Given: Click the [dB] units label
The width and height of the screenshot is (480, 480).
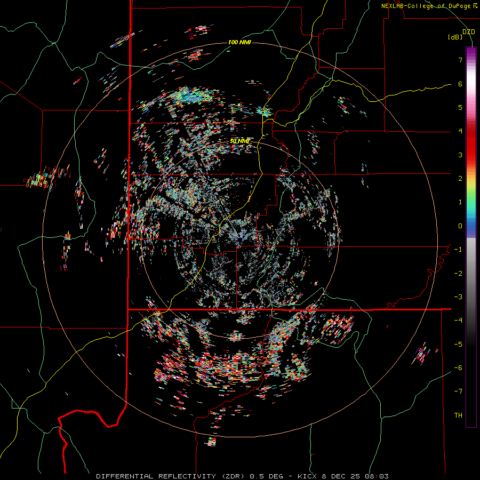Looking at the screenshot, I should pos(455,37).
